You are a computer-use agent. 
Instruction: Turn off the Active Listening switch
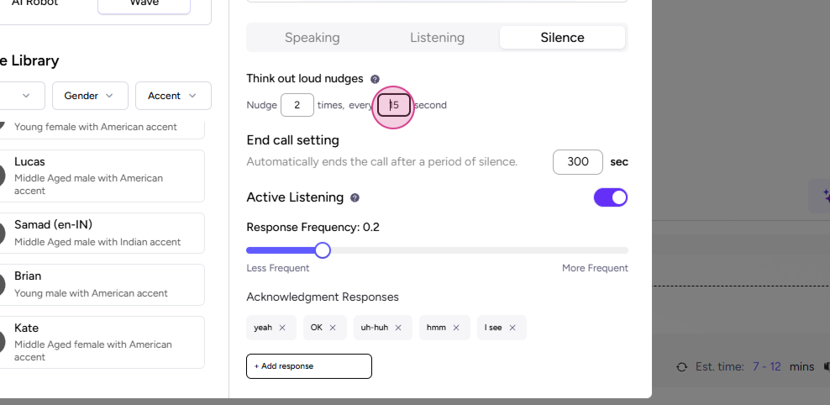click(x=611, y=197)
